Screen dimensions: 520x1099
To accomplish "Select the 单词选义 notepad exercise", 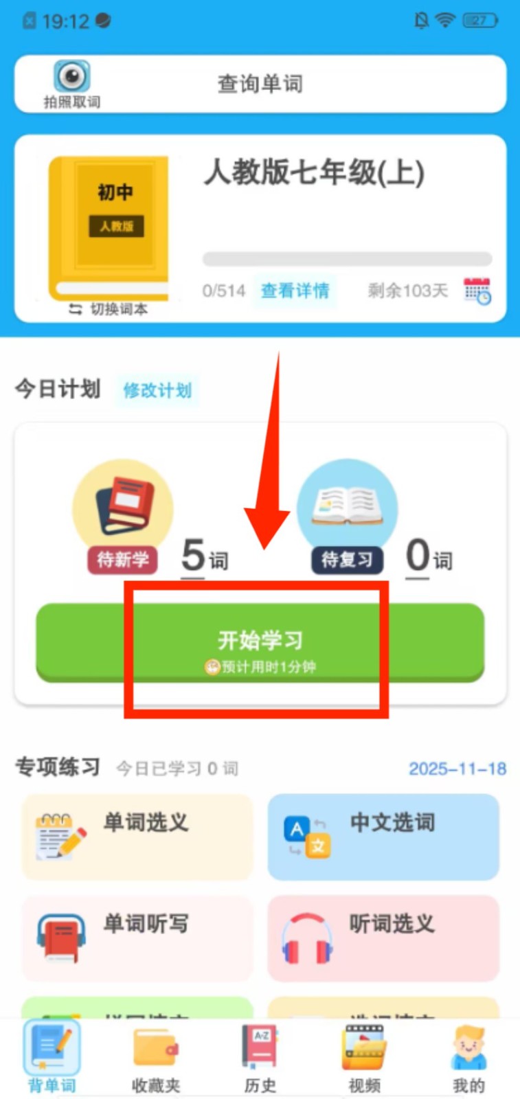I will point(137,837).
